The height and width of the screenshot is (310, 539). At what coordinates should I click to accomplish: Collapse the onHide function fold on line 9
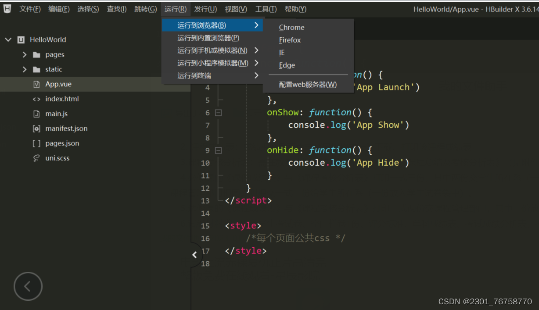[x=218, y=150]
